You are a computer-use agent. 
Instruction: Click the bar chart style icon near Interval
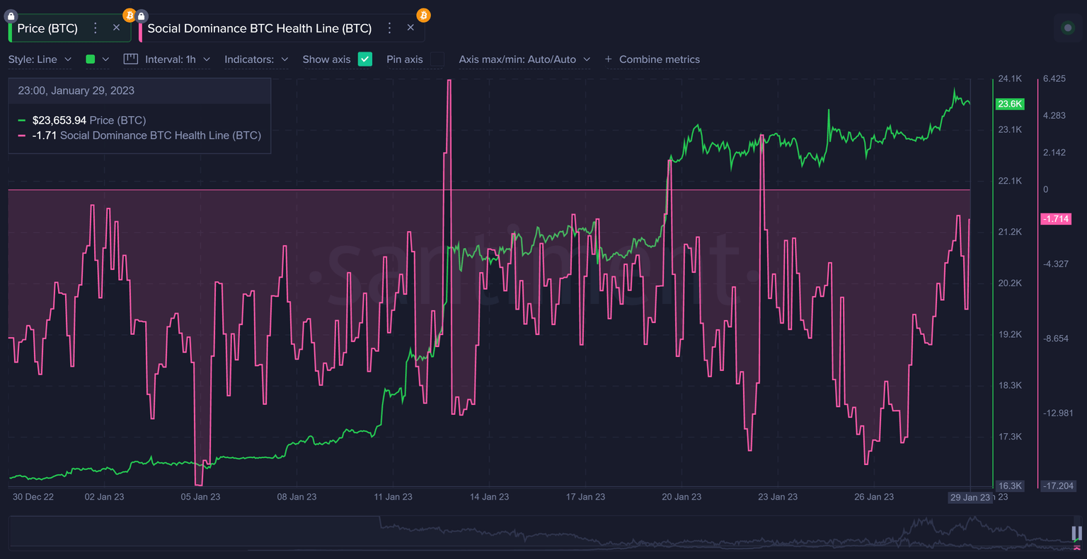tap(130, 59)
